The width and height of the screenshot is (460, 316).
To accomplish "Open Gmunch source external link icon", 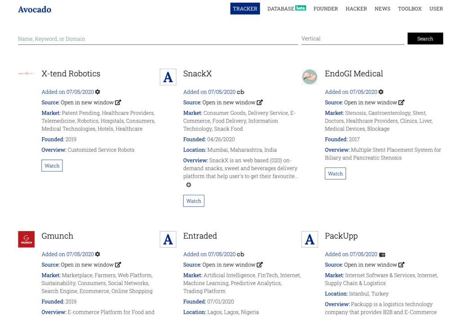I will pos(118,265).
